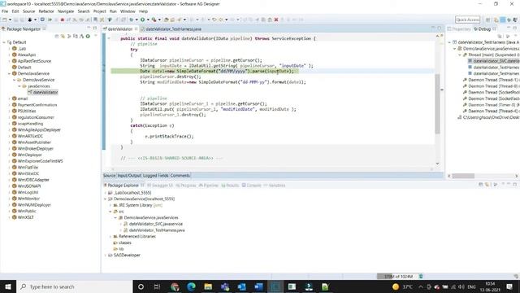Click the Debug bug toolbar icon
520x293 pixels.
[132, 20]
